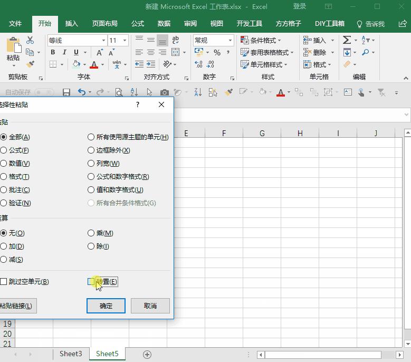Switch to the 插入 ribbon tab
The image size is (411, 362).
[72, 24]
